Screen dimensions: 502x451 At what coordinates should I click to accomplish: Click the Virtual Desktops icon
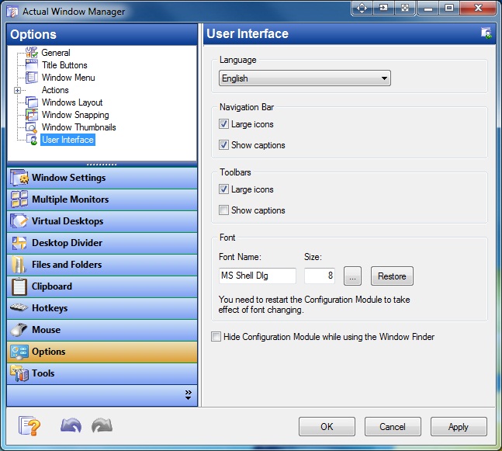(x=19, y=221)
